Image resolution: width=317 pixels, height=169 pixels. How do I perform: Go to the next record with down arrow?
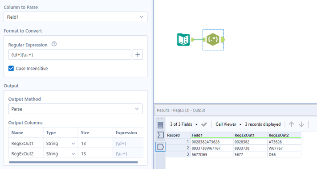click(301, 124)
